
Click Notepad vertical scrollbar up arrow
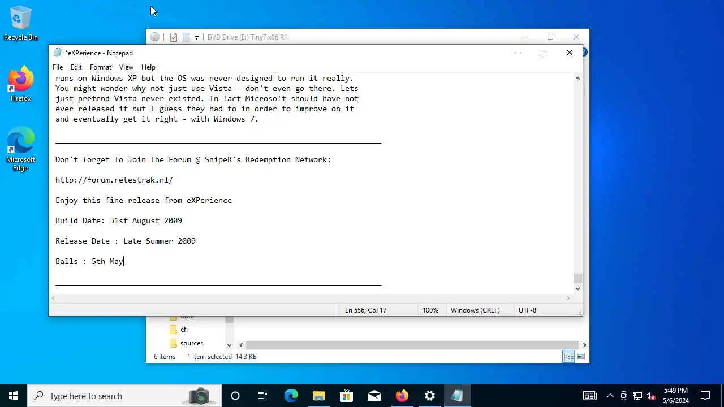pos(578,78)
